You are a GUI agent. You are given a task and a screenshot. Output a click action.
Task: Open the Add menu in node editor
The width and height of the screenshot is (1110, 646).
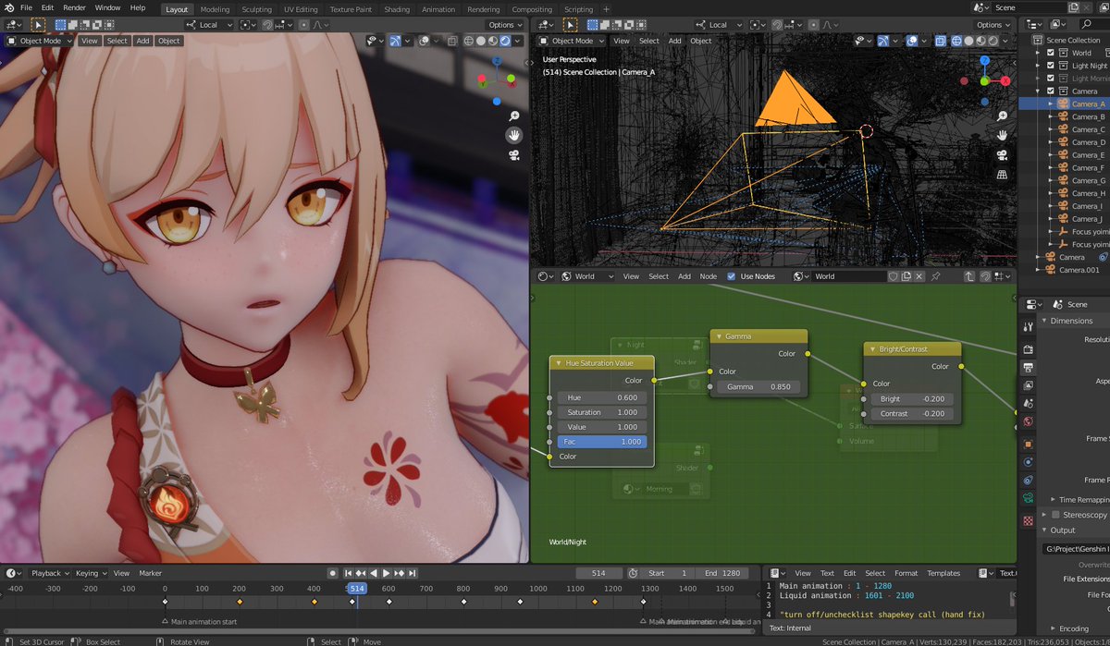684,276
